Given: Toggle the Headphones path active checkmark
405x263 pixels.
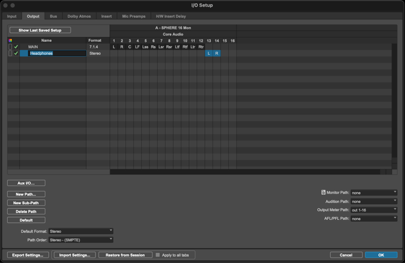Looking at the screenshot, I should point(16,54).
